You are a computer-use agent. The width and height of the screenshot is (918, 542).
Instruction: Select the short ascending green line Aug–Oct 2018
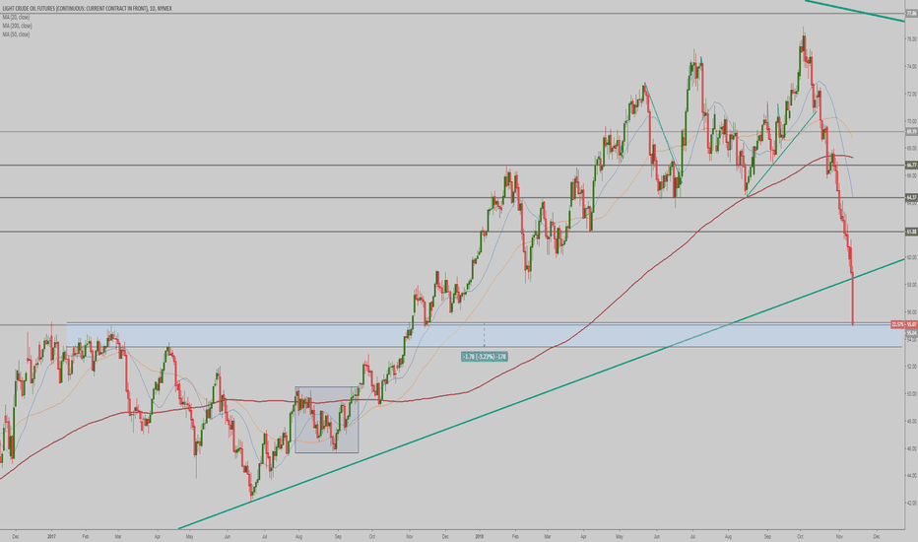click(x=781, y=154)
